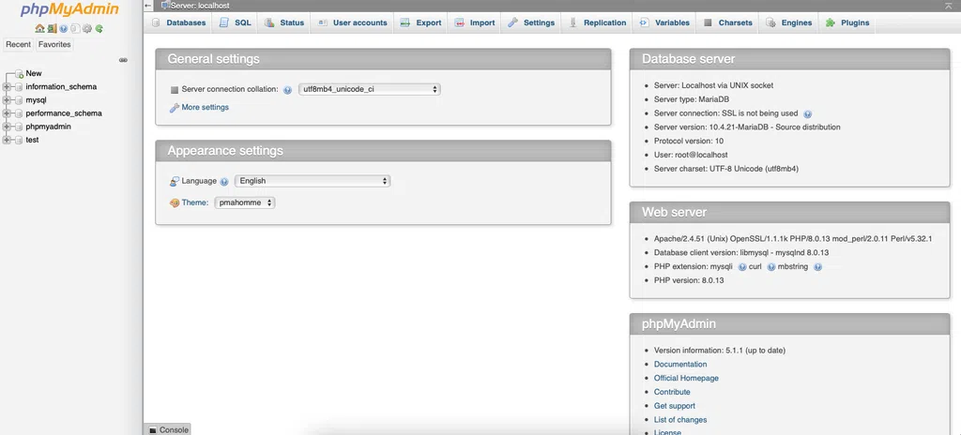Viewport: 961px width, 435px height.
Task: Expand the performance_schema tree node
Action: [x=8, y=113]
